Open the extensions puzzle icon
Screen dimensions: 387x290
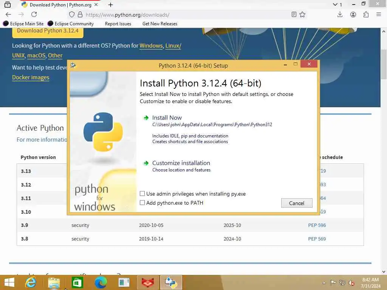[366, 15]
